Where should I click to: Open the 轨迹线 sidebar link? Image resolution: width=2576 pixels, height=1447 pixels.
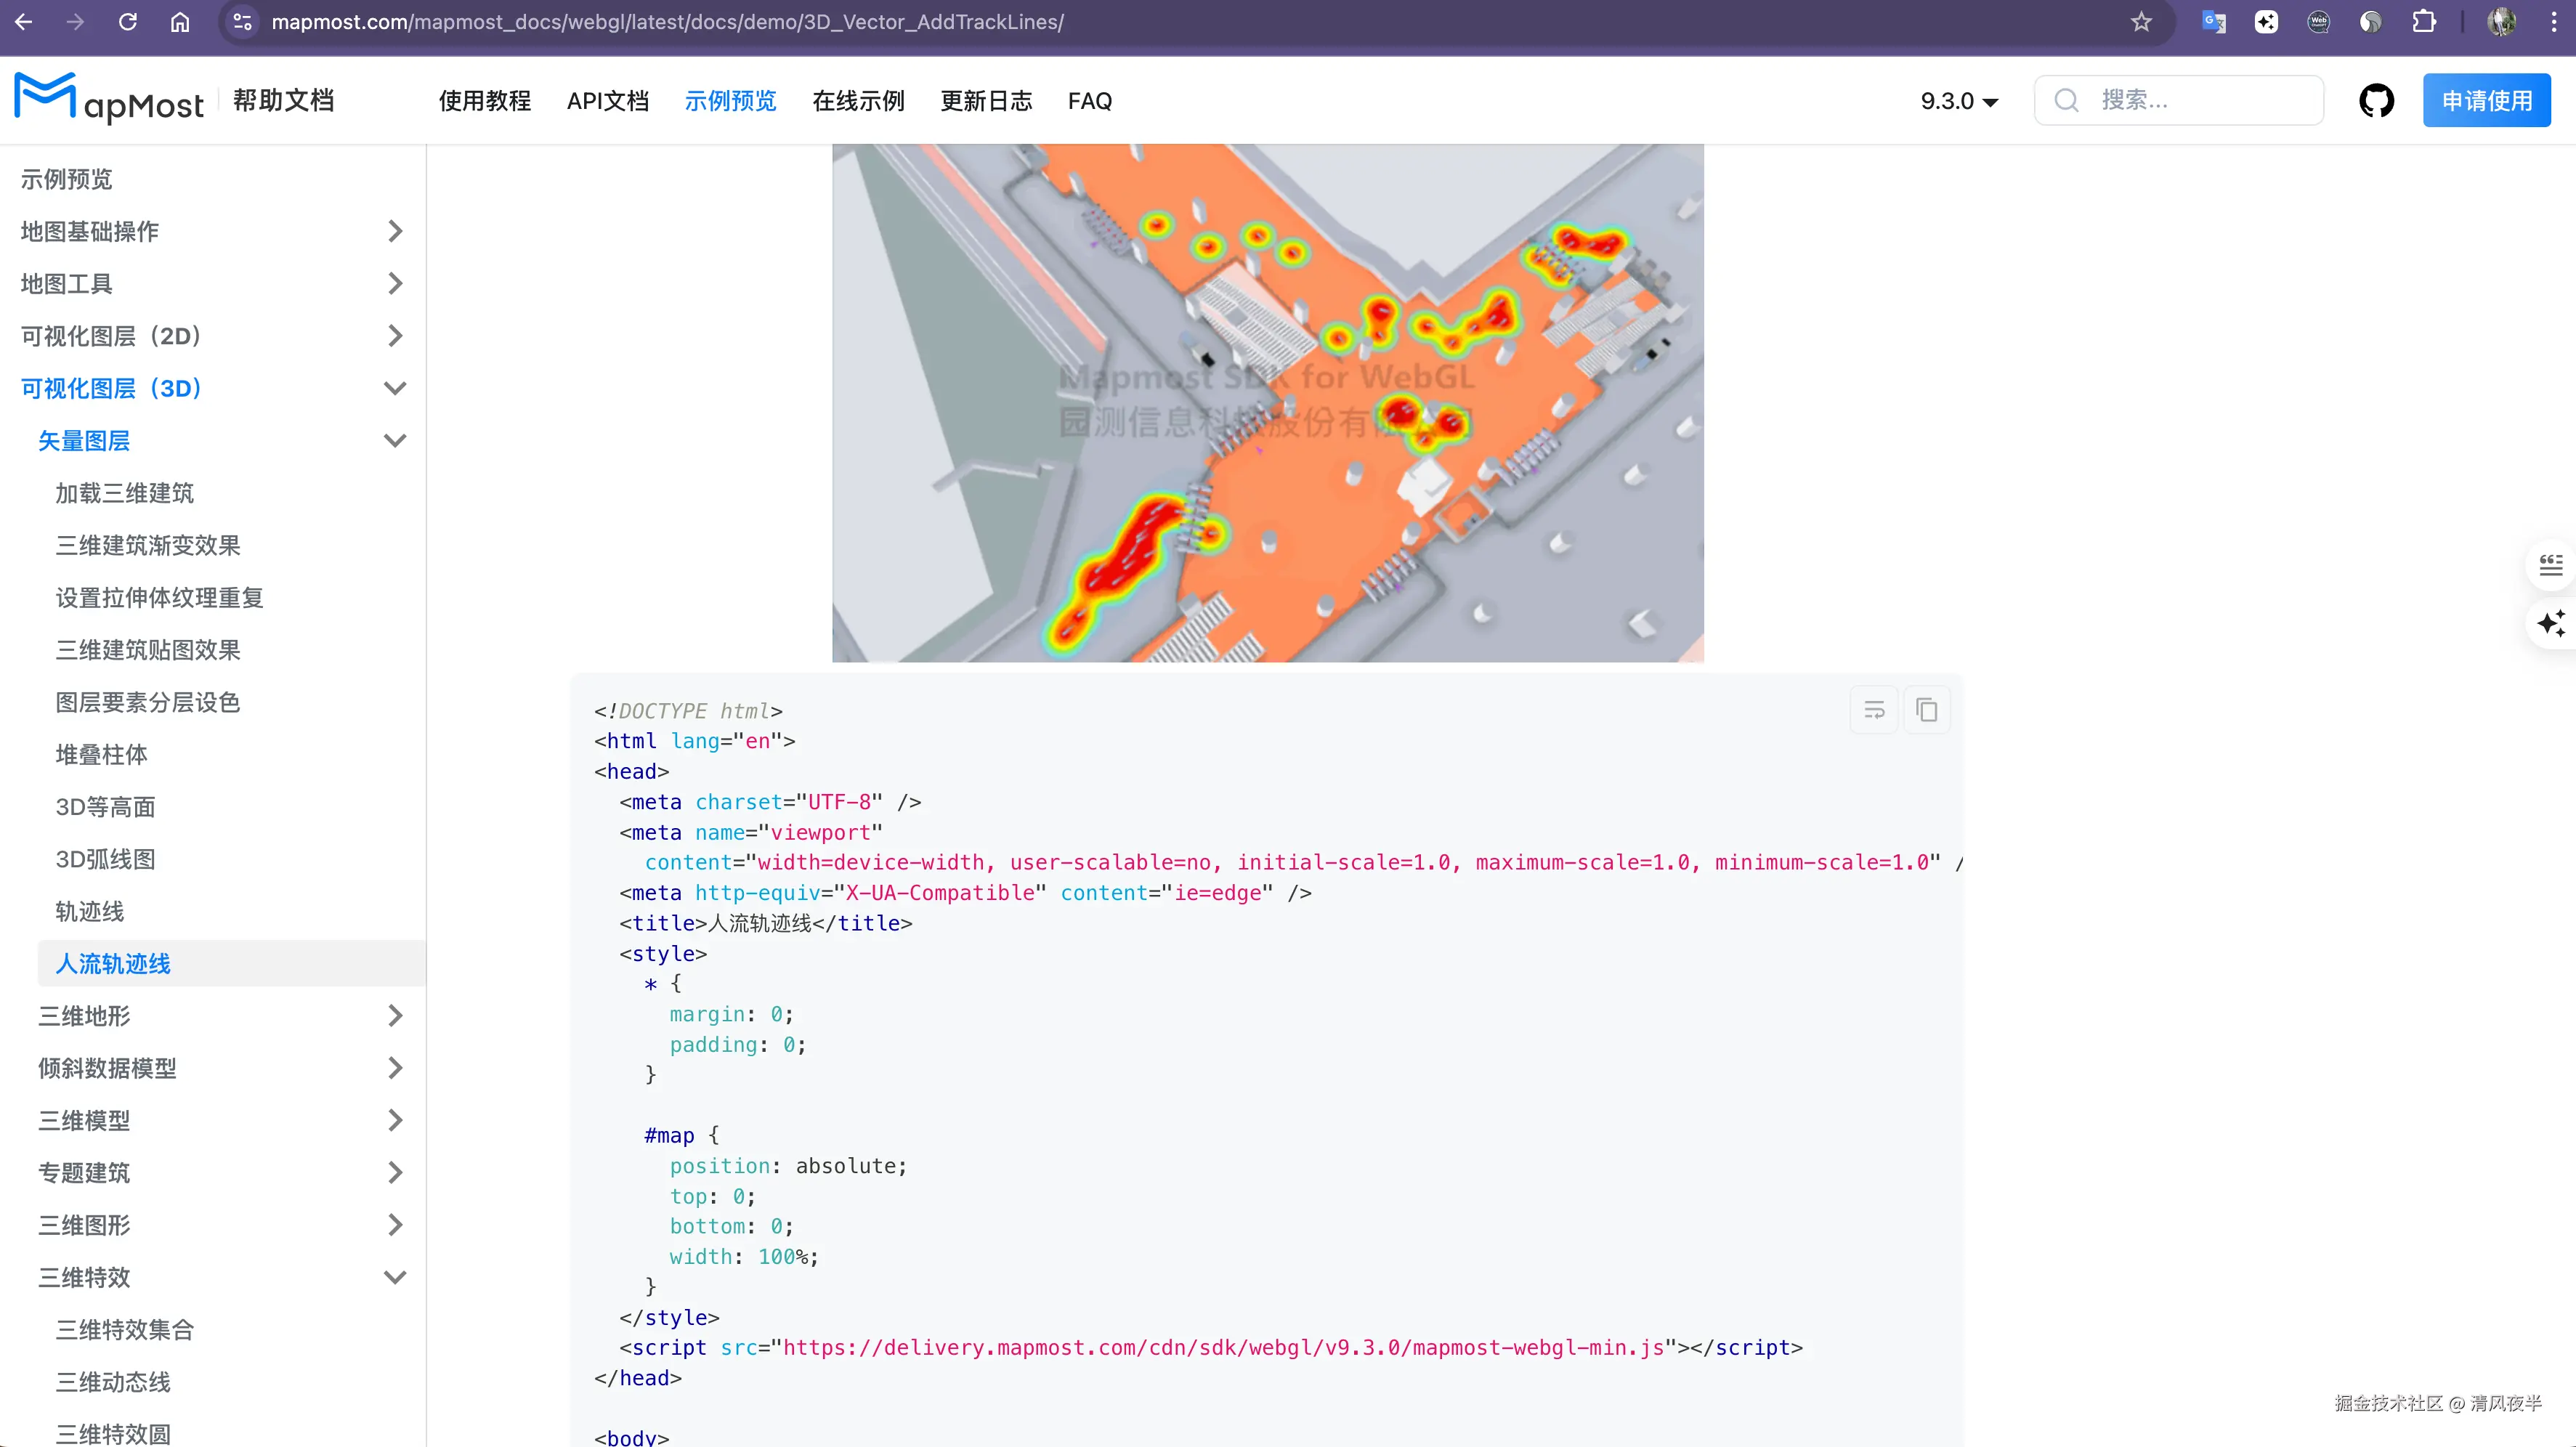(90, 911)
